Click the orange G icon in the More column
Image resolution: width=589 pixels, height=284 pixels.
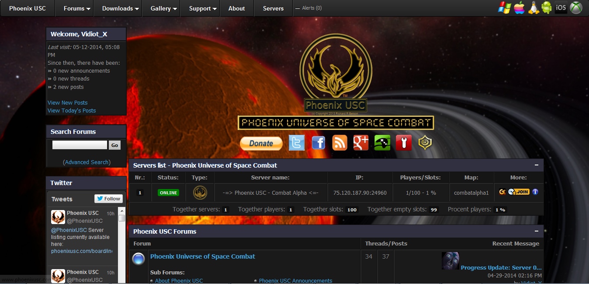point(502,192)
